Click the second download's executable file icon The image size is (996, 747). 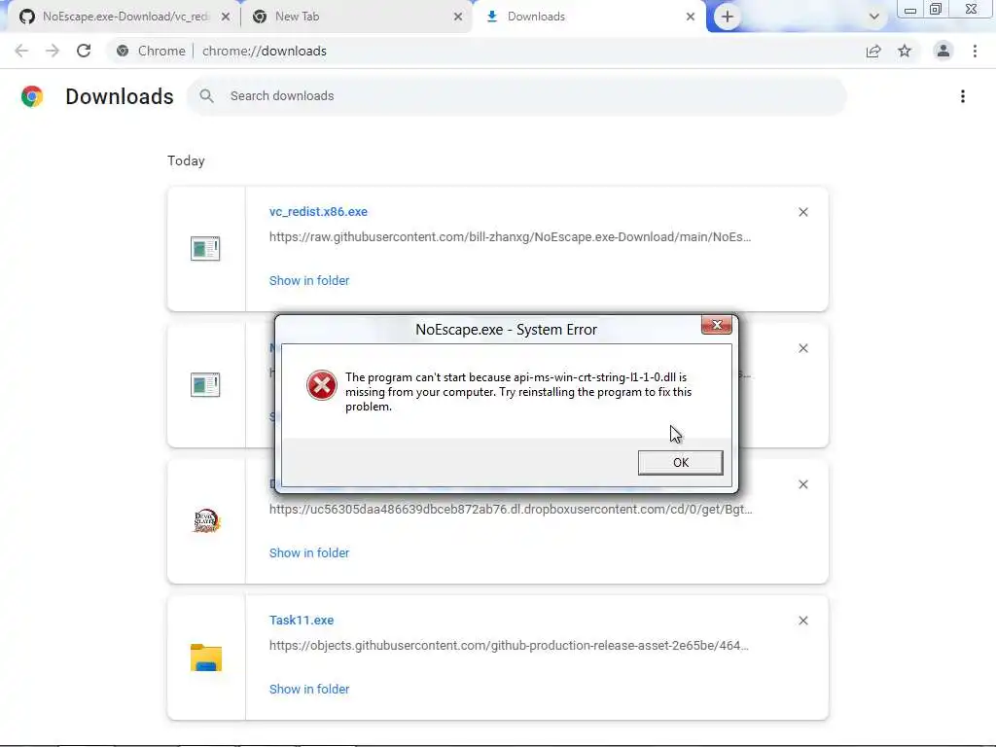[205, 384]
